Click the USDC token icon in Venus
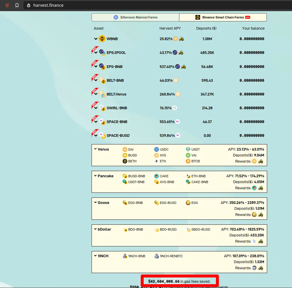The width and height of the screenshot is (292, 288). pyautogui.click(x=157, y=149)
